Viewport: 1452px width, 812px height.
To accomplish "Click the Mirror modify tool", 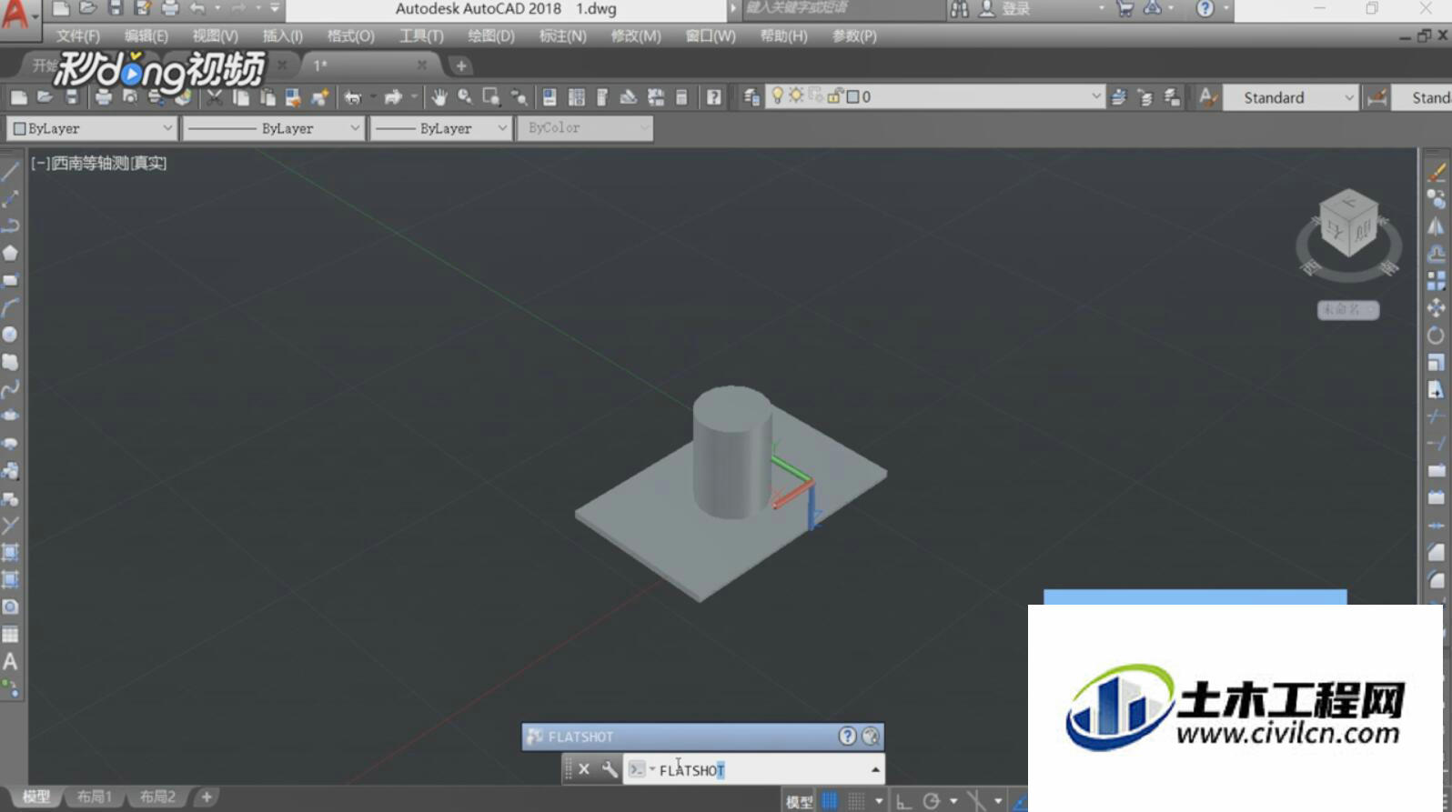I will 1437,226.
